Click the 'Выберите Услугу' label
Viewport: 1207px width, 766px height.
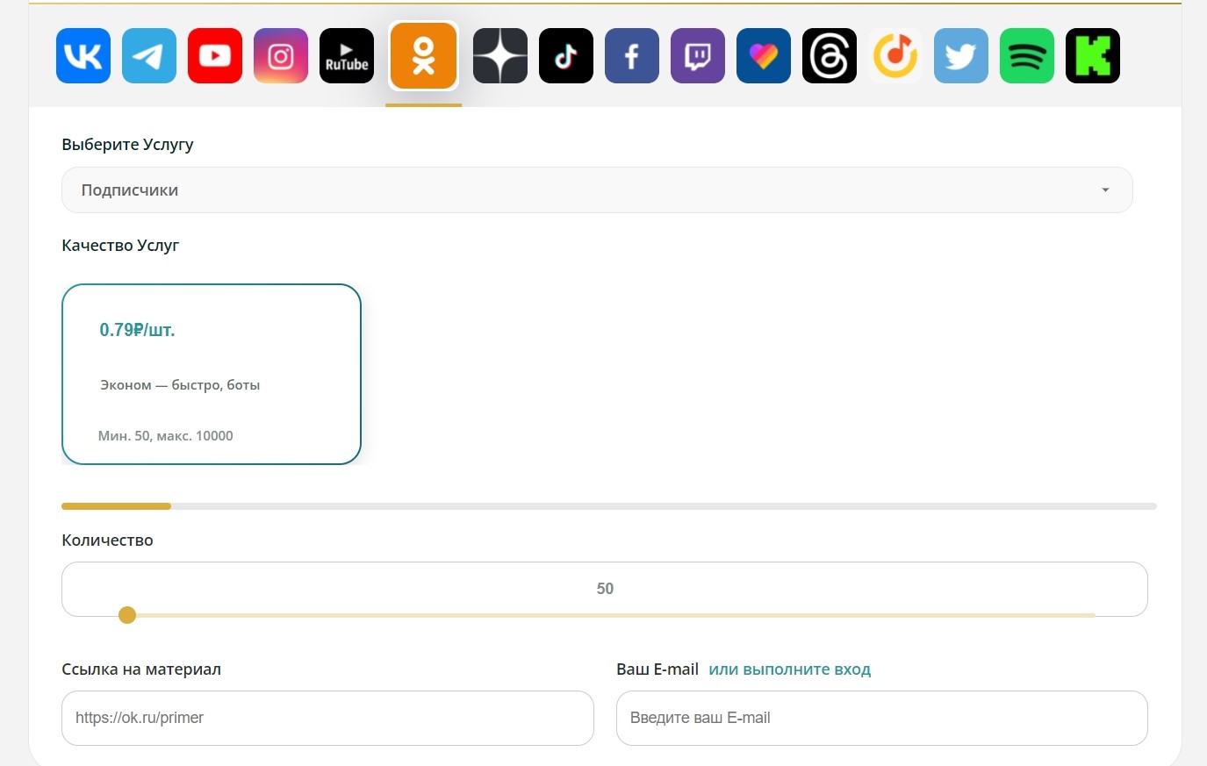click(127, 145)
